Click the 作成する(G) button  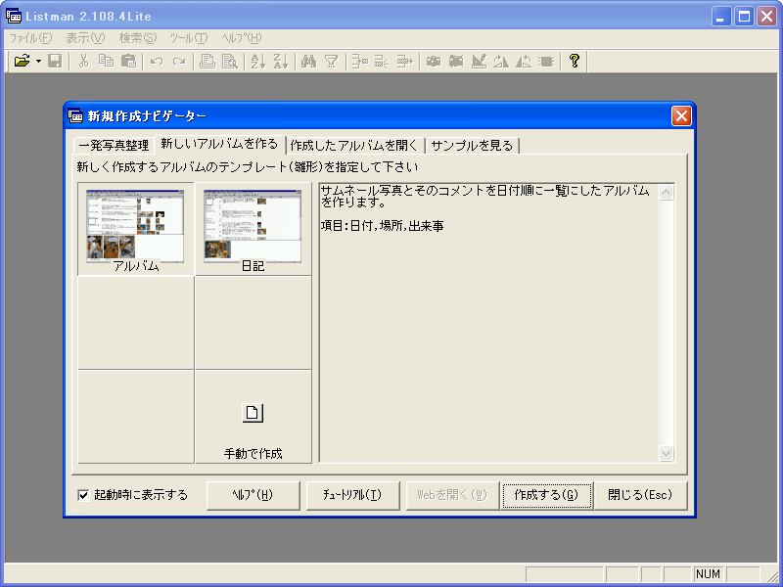[547, 495]
